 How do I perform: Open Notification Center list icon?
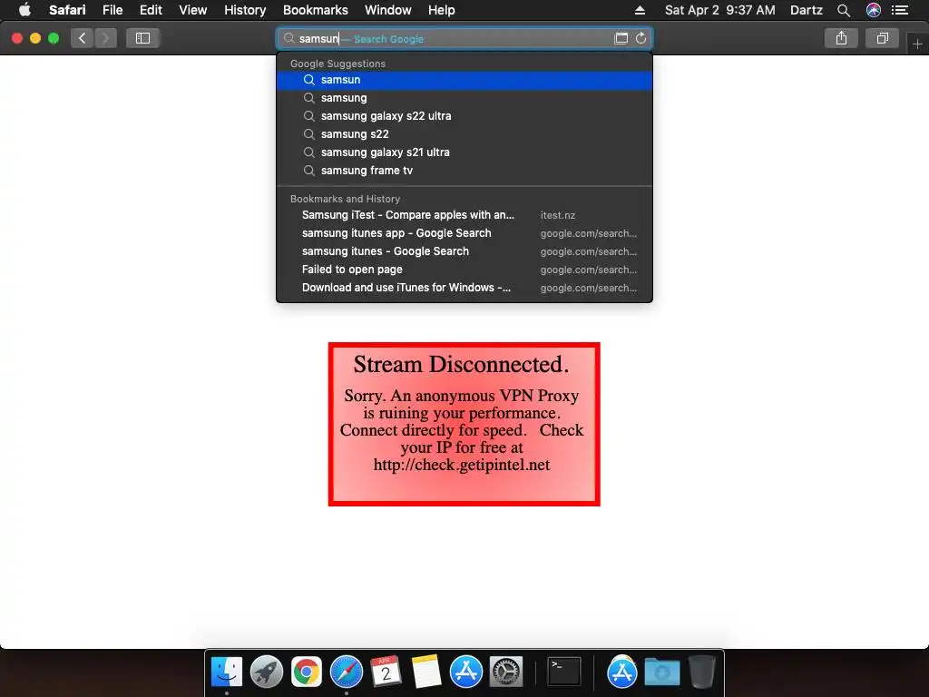tap(900, 10)
